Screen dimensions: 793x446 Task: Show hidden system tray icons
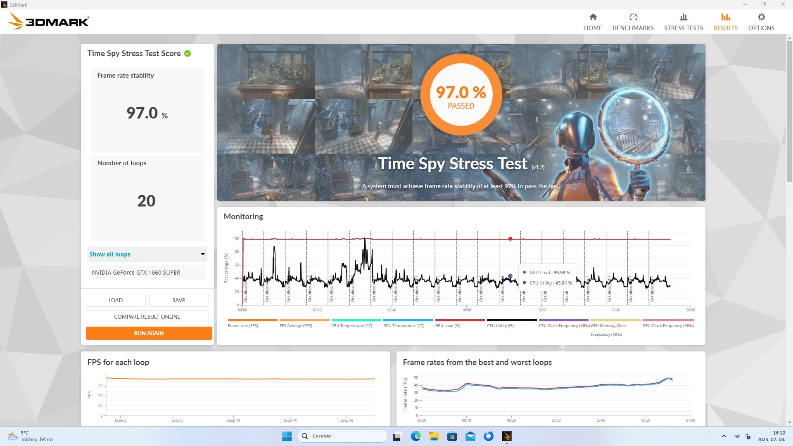tap(724, 436)
